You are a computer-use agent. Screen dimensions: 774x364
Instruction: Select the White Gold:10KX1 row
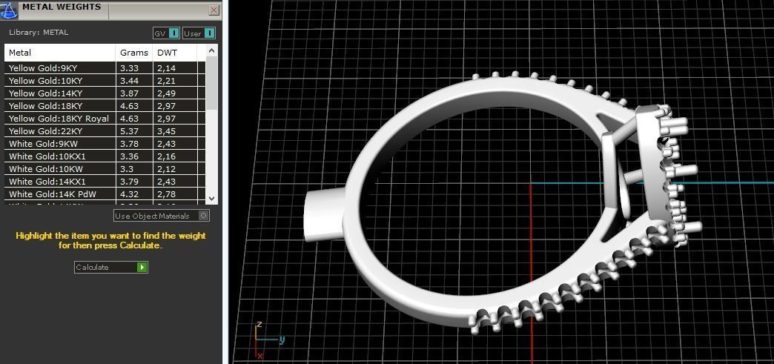click(x=105, y=156)
